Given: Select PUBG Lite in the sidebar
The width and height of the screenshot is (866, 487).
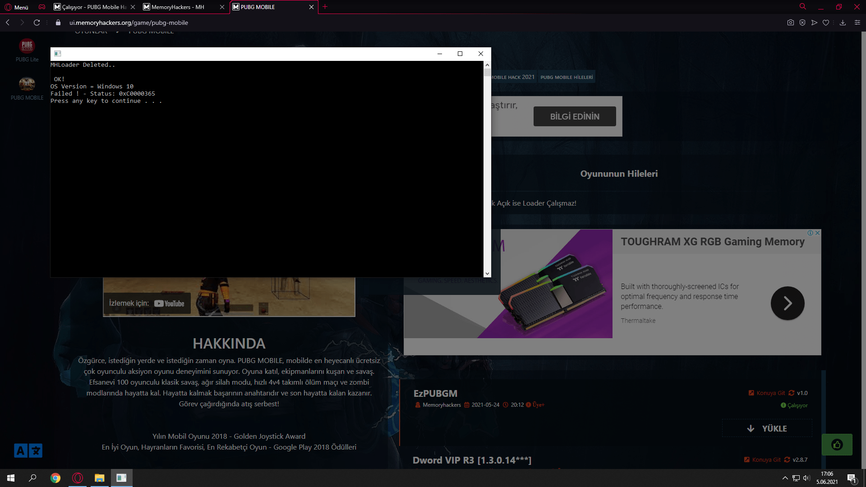Looking at the screenshot, I should 27,51.
